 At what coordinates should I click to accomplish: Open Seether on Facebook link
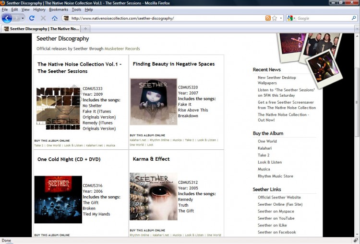277,233
